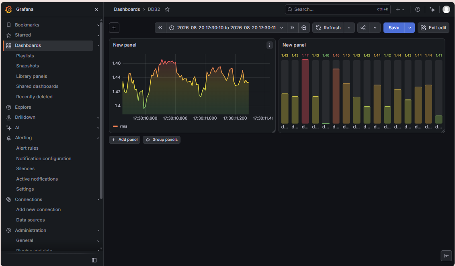Click Group panels button
Viewport: 455px width, 266px height.
point(162,140)
